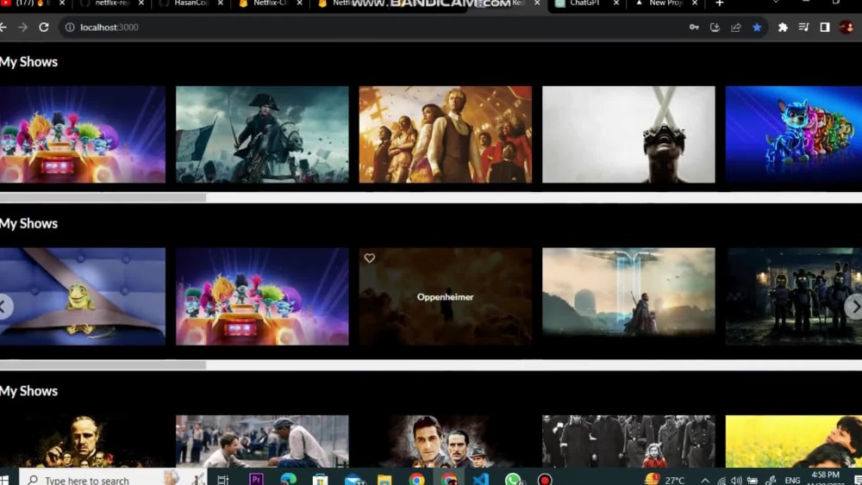Open yellow flower field poster

click(793, 441)
